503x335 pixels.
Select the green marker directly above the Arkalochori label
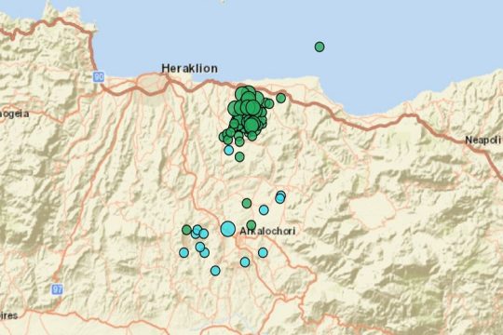tap(251, 225)
